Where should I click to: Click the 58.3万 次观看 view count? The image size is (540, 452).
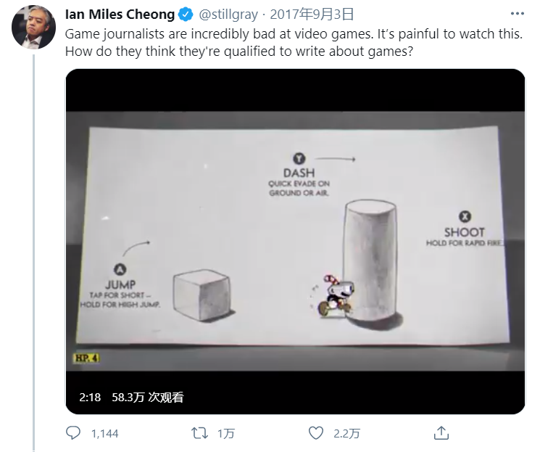(x=148, y=397)
